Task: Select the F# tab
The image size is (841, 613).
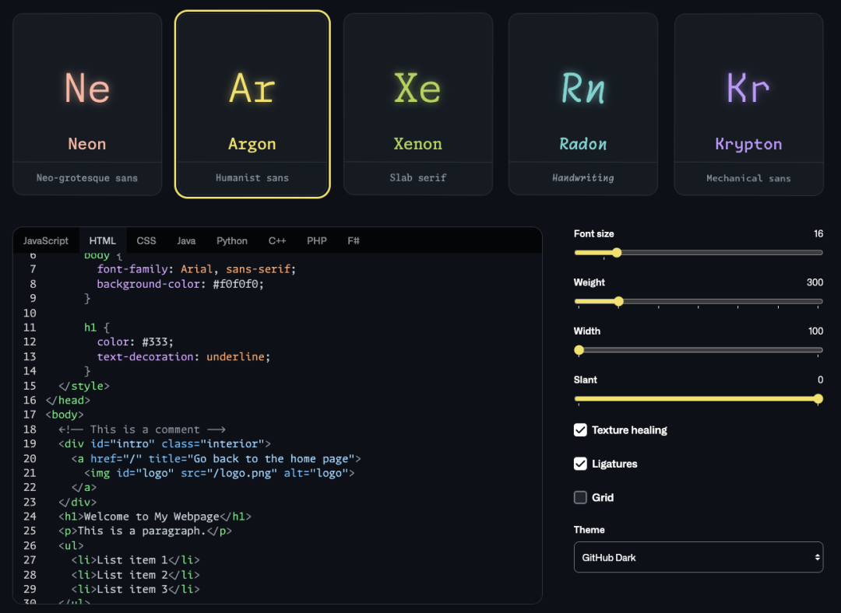Action: [354, 240]
